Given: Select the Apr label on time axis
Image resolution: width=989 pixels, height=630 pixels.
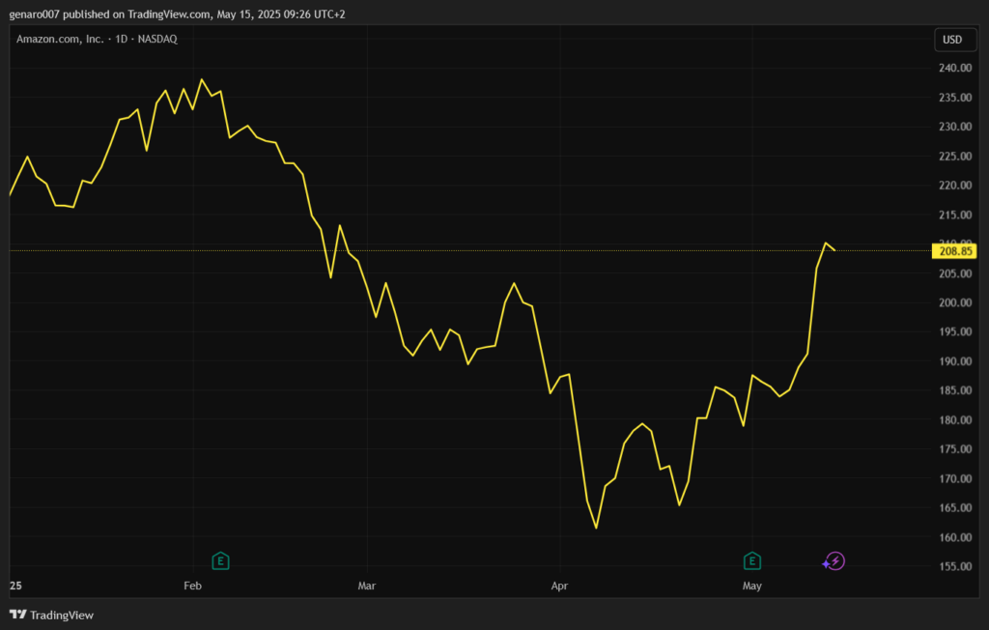Looking at the screenshot, I should coord(559,587).
